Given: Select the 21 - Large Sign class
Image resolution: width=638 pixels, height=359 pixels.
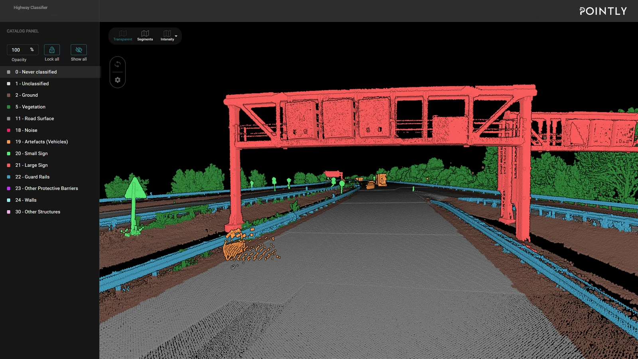Looking at the screenshot, I should click(50, 165).
